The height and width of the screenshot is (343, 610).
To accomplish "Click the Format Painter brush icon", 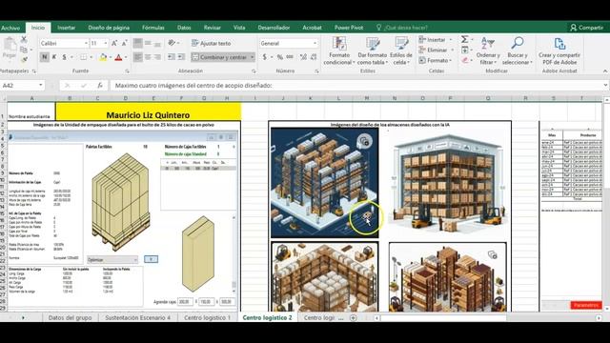I will (24, 59).
